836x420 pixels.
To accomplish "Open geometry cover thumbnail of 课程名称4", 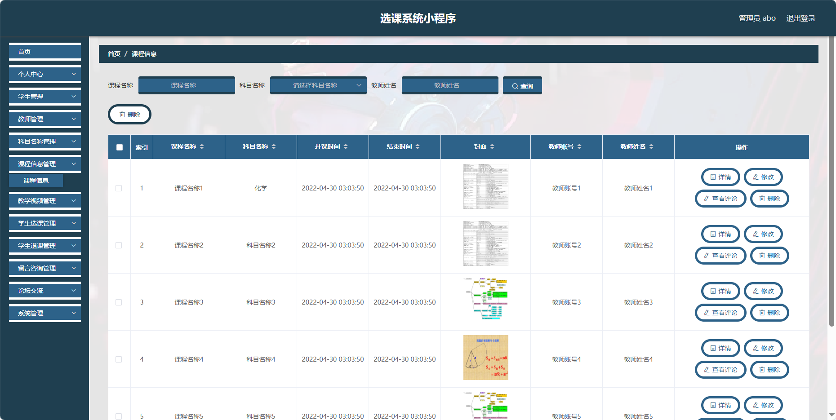I will click(x=485, y=358).
